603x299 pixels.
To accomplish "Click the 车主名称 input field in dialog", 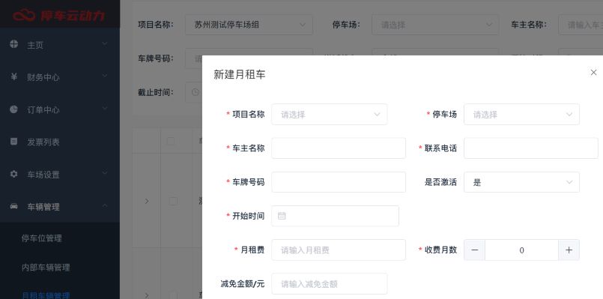I will 339,148.
